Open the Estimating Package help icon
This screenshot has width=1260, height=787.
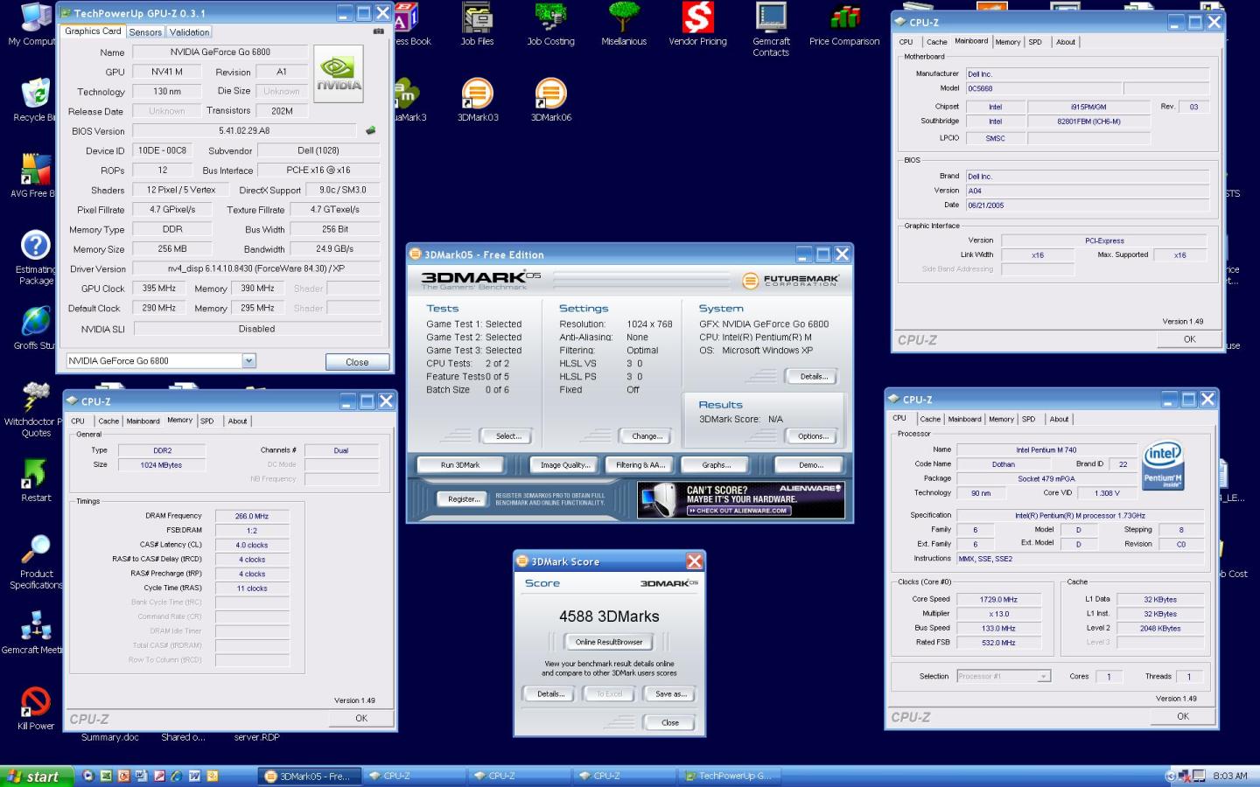tap(35, 245)
